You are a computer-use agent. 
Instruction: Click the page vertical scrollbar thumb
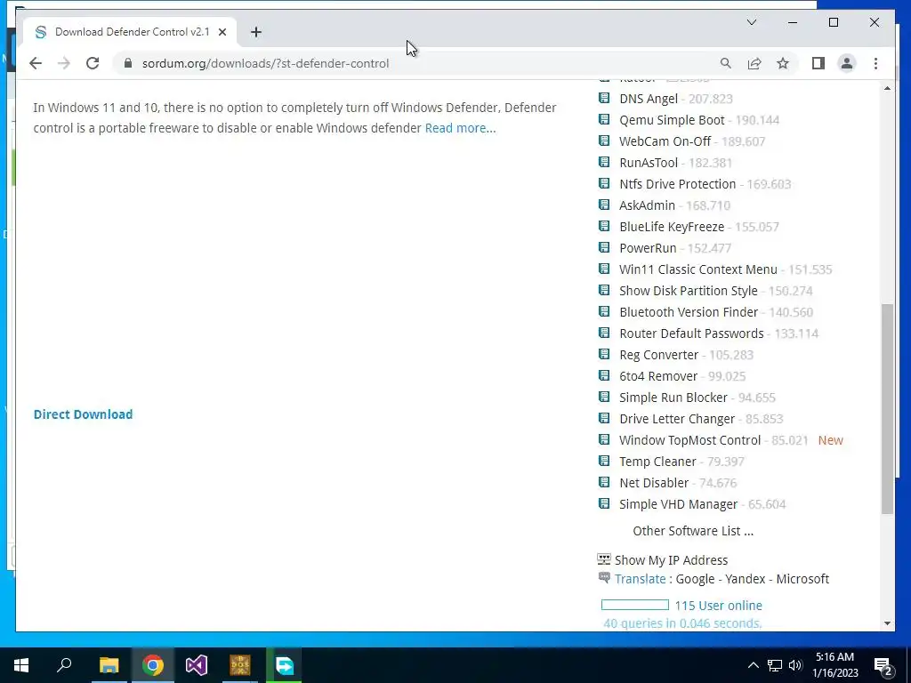pyautogui.click(x=887, y=409)
